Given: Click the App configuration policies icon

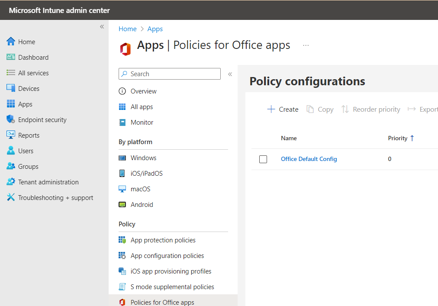Looking at the screenshot, I should [122, 255].
